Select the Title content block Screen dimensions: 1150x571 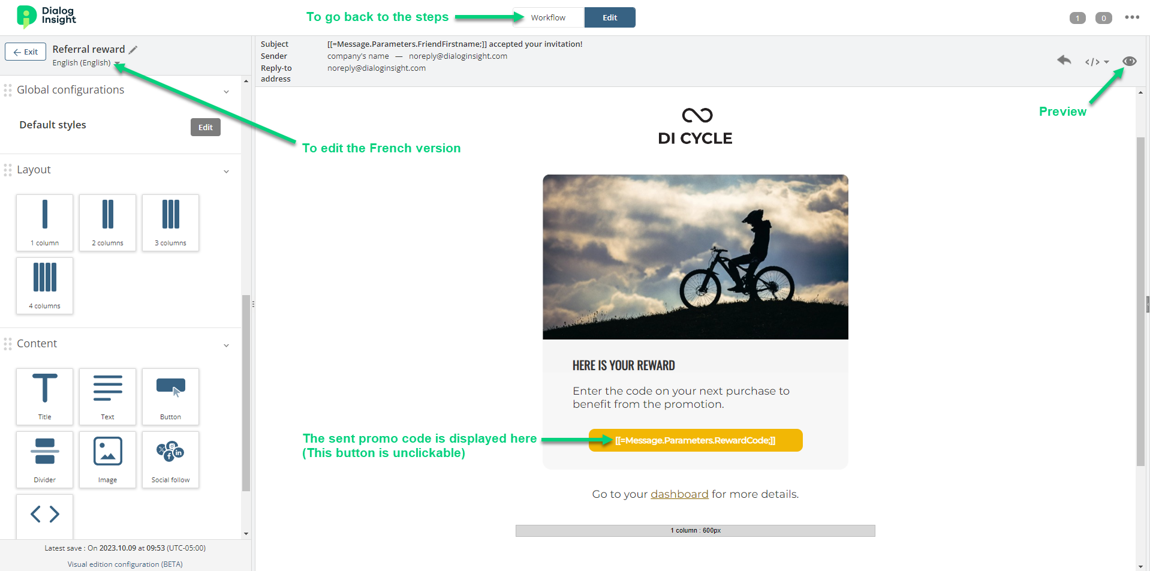[x=45, y=396]
